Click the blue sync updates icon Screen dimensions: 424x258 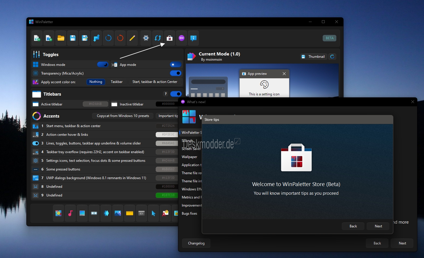pyautogui.click(x=158, y=38)
